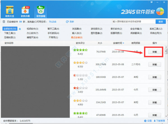Uninstall the 180.93KB software entry
The image size is (168, 124).
[155, 77]
